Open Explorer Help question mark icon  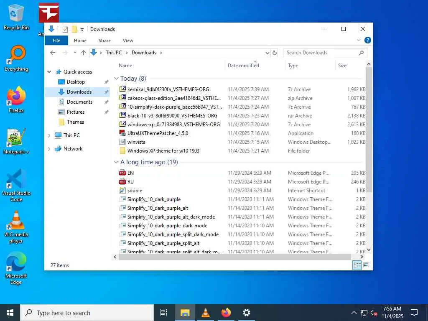coord(368,41)
